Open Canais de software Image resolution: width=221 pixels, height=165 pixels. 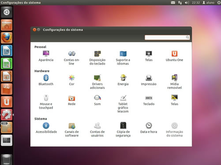[71, 130]
